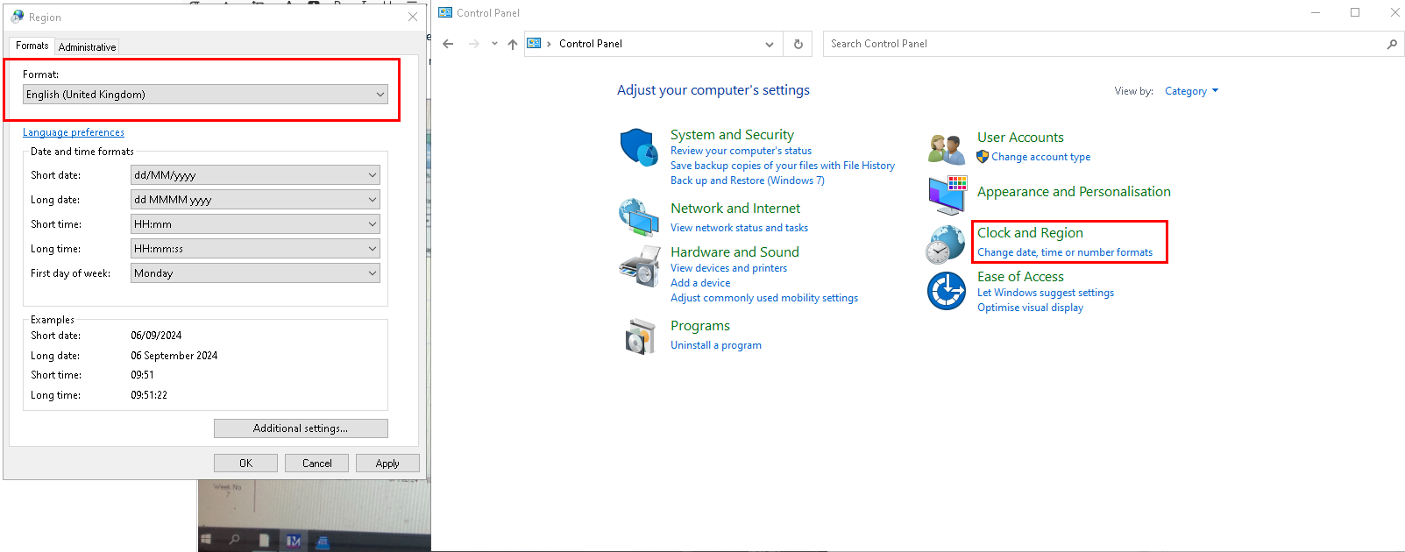This screenshot has width=1405, height=552.
Task: Open the Language preferences link
Action: (x=74, y=132)
